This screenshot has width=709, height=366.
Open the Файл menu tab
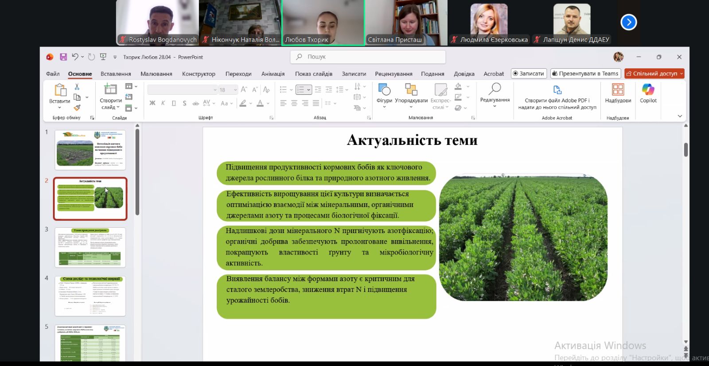tap(53, 74)
